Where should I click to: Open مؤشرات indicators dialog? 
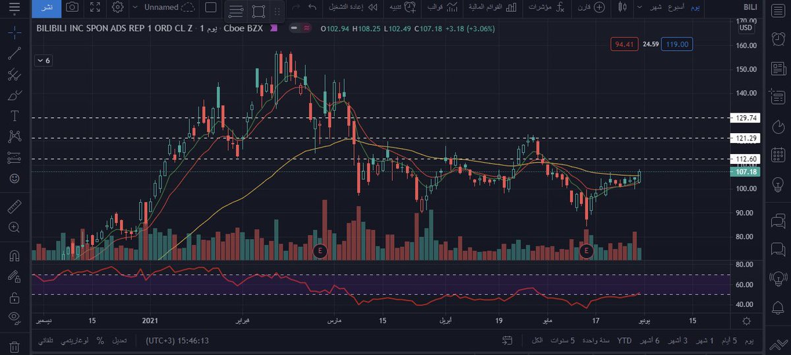546,8
